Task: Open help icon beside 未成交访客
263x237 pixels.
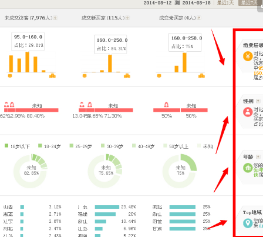Action: pyautogui.click(x=55, y=18)
